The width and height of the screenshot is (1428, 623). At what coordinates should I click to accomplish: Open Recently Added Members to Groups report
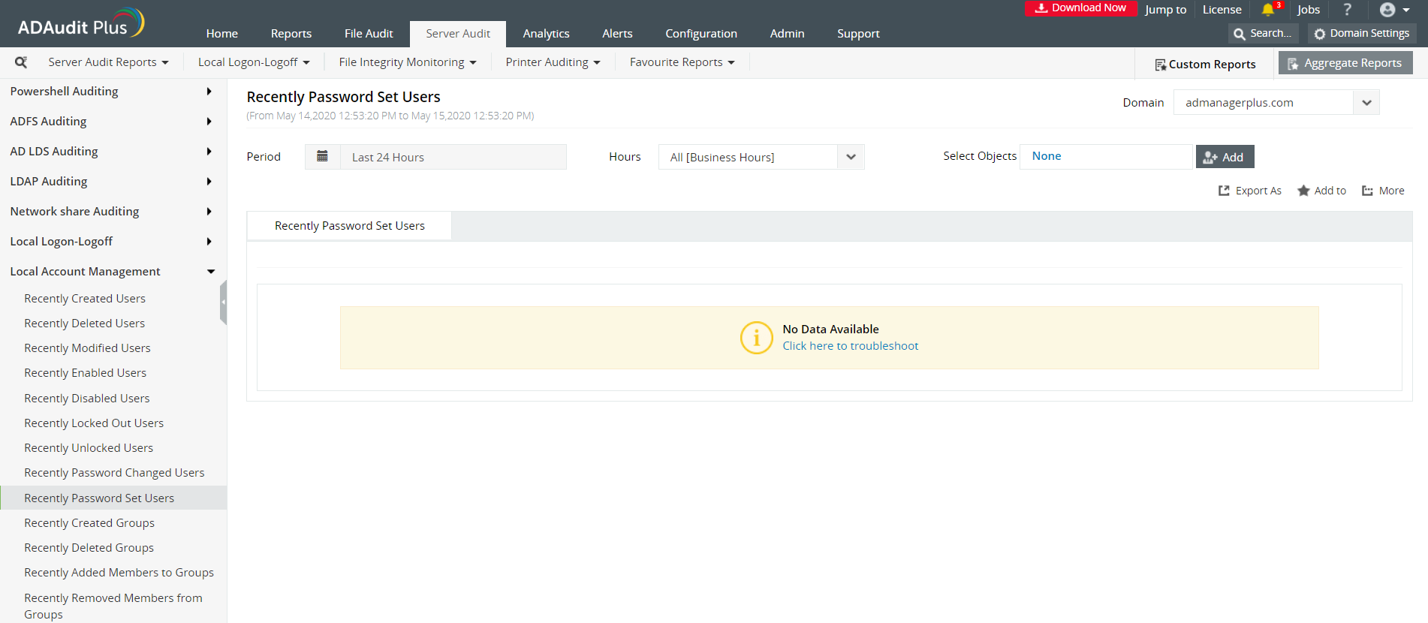click(119, 573)
